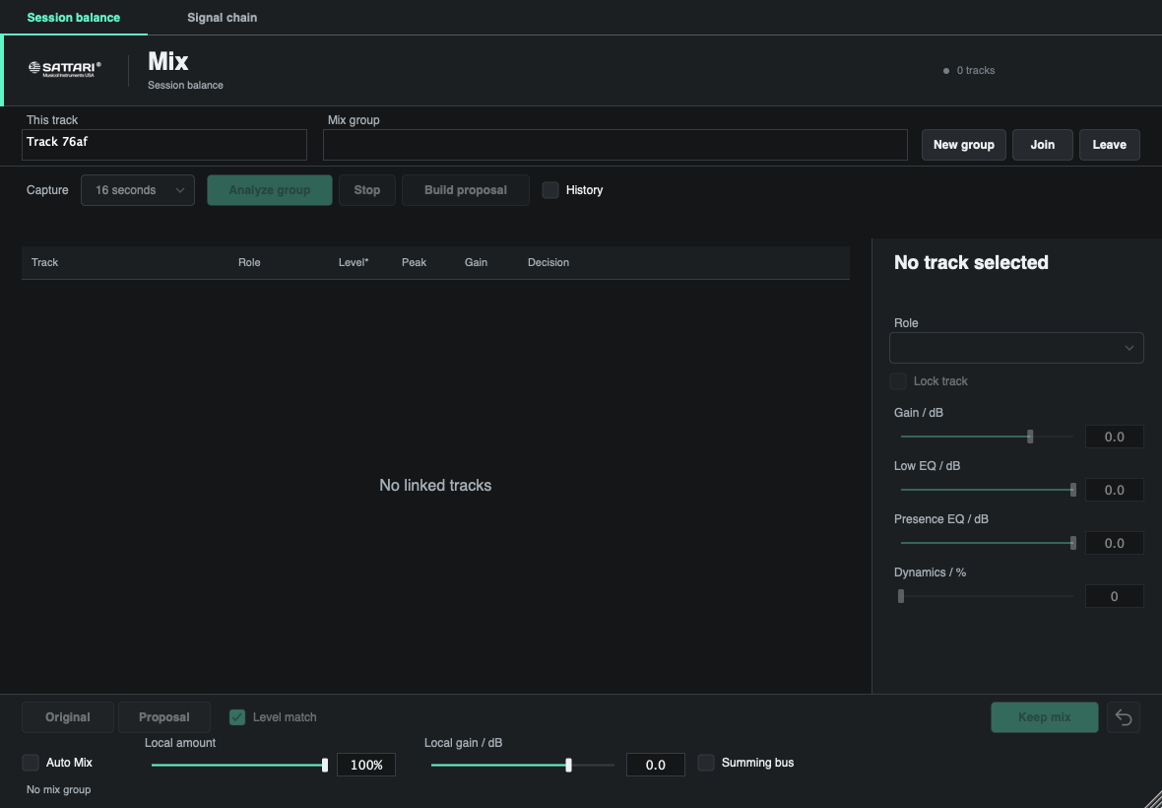Click the Sattari logo in the header
Viewport: 1162px width, 808px height.
pyautogui.click(x=64, y=69)
